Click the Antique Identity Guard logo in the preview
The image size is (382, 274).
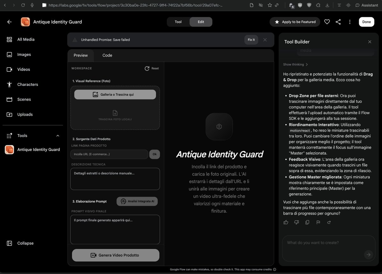point(219,127)
